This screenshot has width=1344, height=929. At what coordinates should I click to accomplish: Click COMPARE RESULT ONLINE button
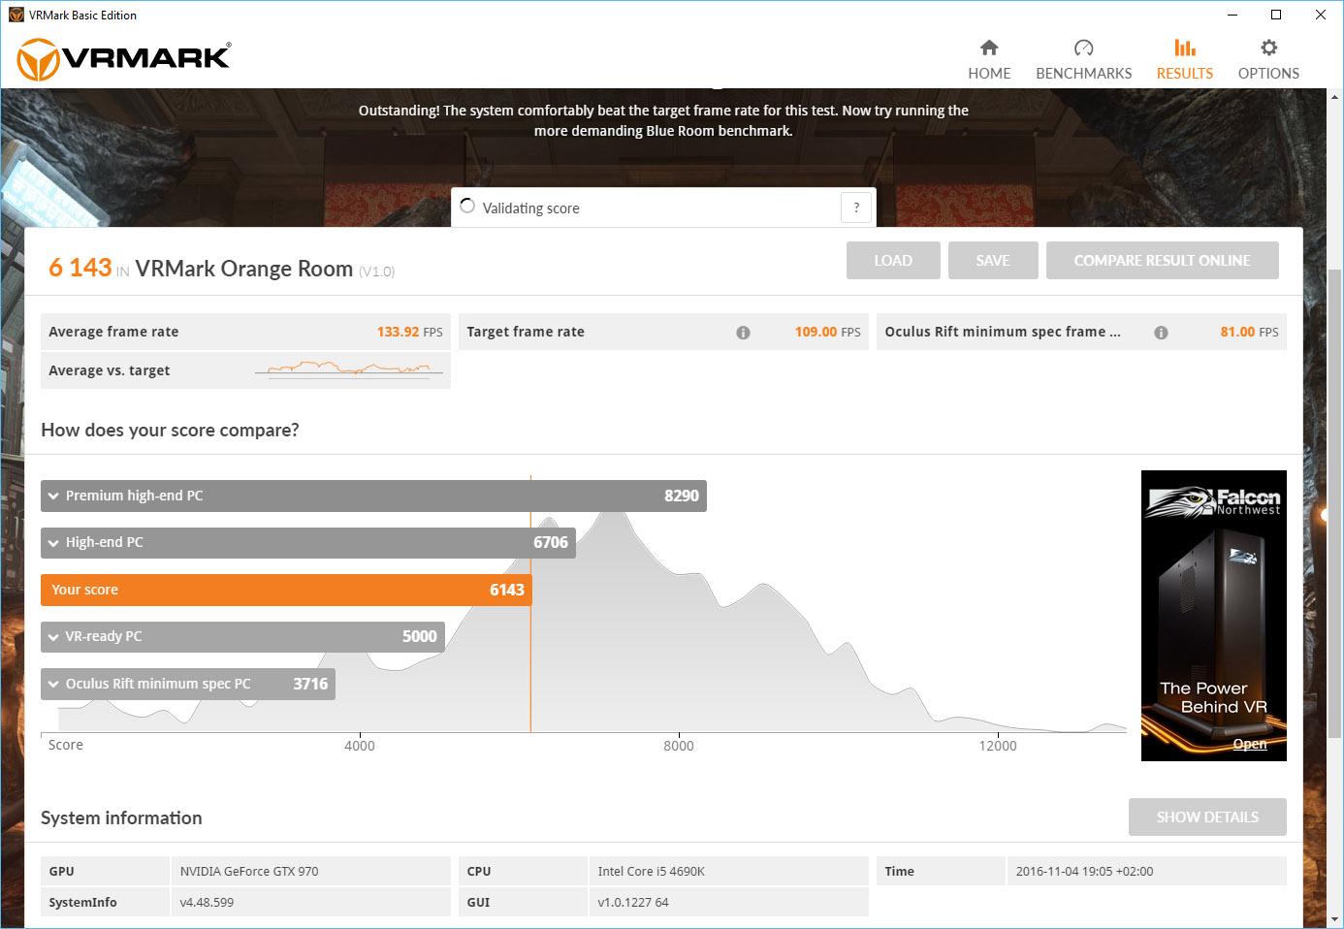(1162, 260)
